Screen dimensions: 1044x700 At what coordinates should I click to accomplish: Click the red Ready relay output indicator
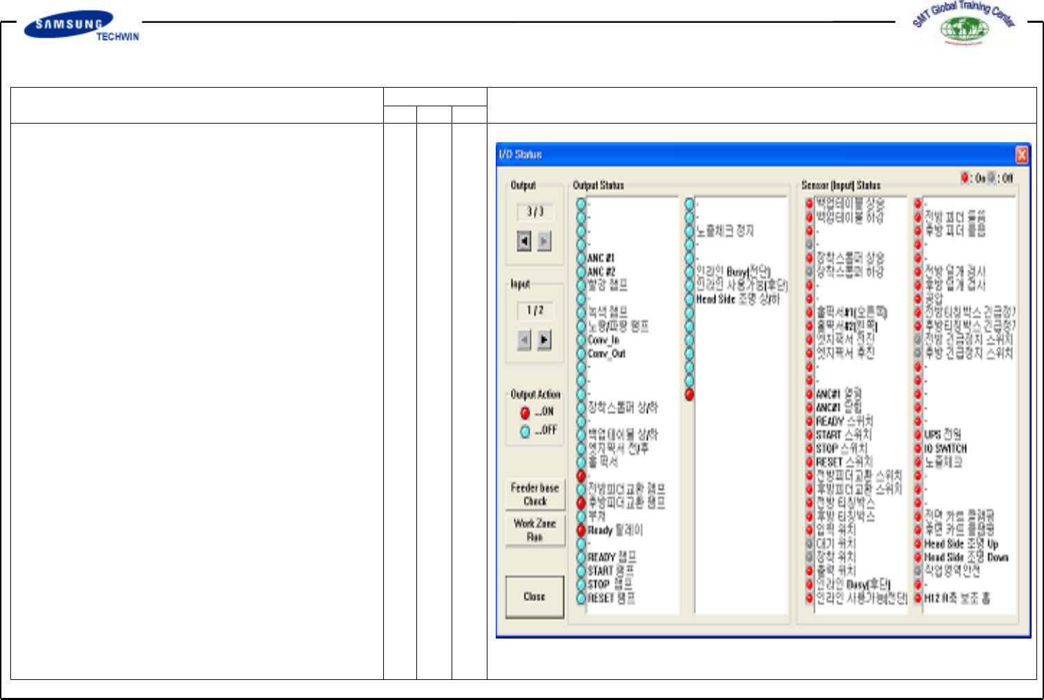click(581, 530)
